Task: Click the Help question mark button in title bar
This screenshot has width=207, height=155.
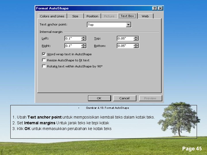Action: (x=155, y=8)
